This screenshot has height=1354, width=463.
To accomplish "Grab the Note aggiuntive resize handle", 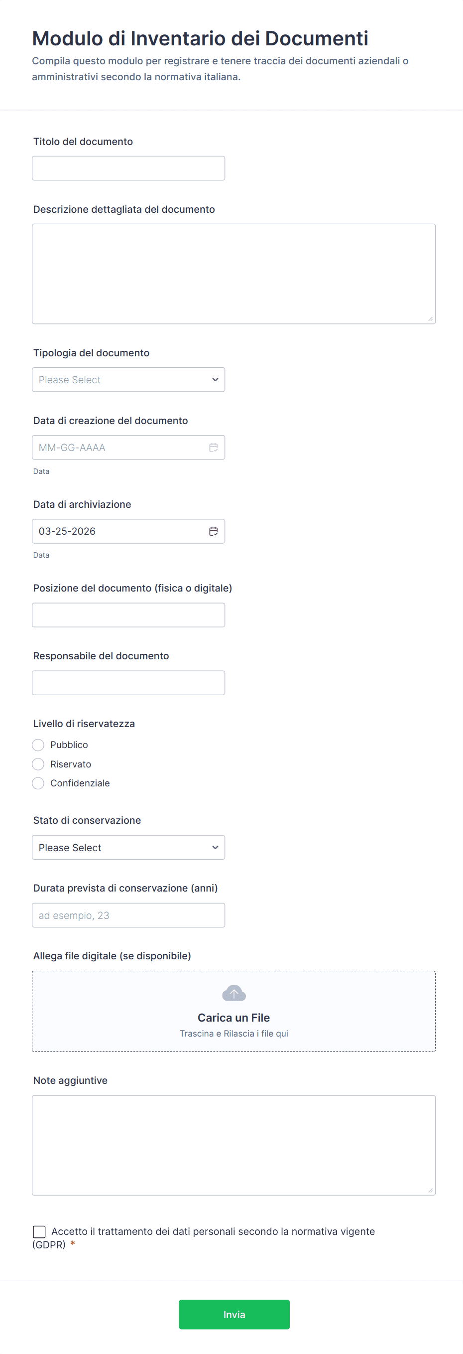I will [x=431, y=1191].
